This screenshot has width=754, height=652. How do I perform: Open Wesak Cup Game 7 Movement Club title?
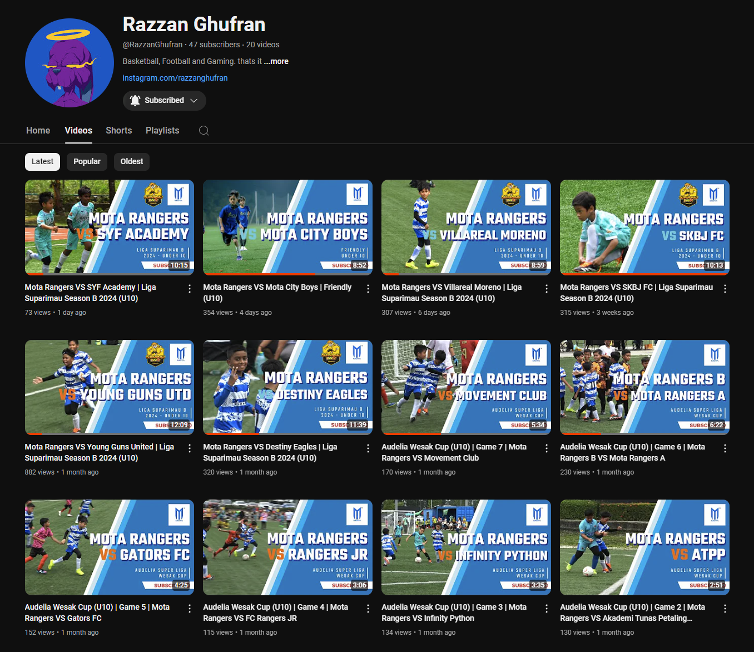point(454,452)
